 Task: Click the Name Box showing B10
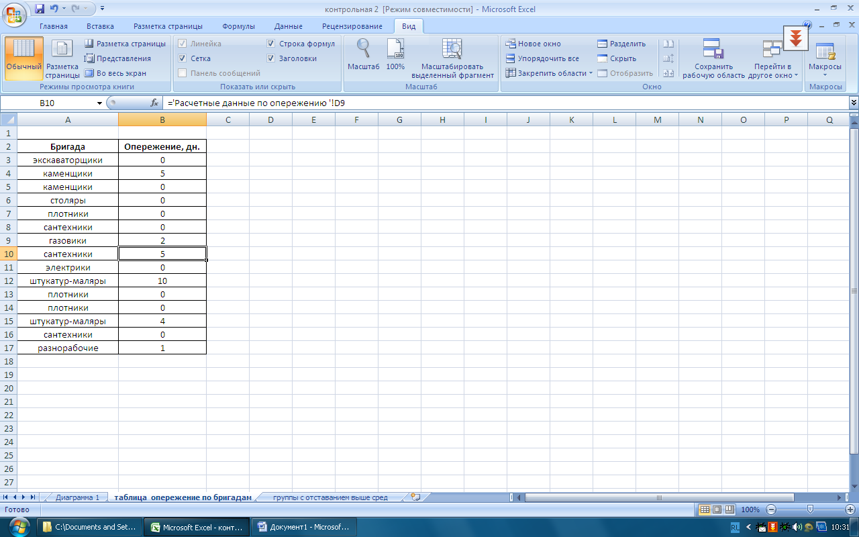48,103
